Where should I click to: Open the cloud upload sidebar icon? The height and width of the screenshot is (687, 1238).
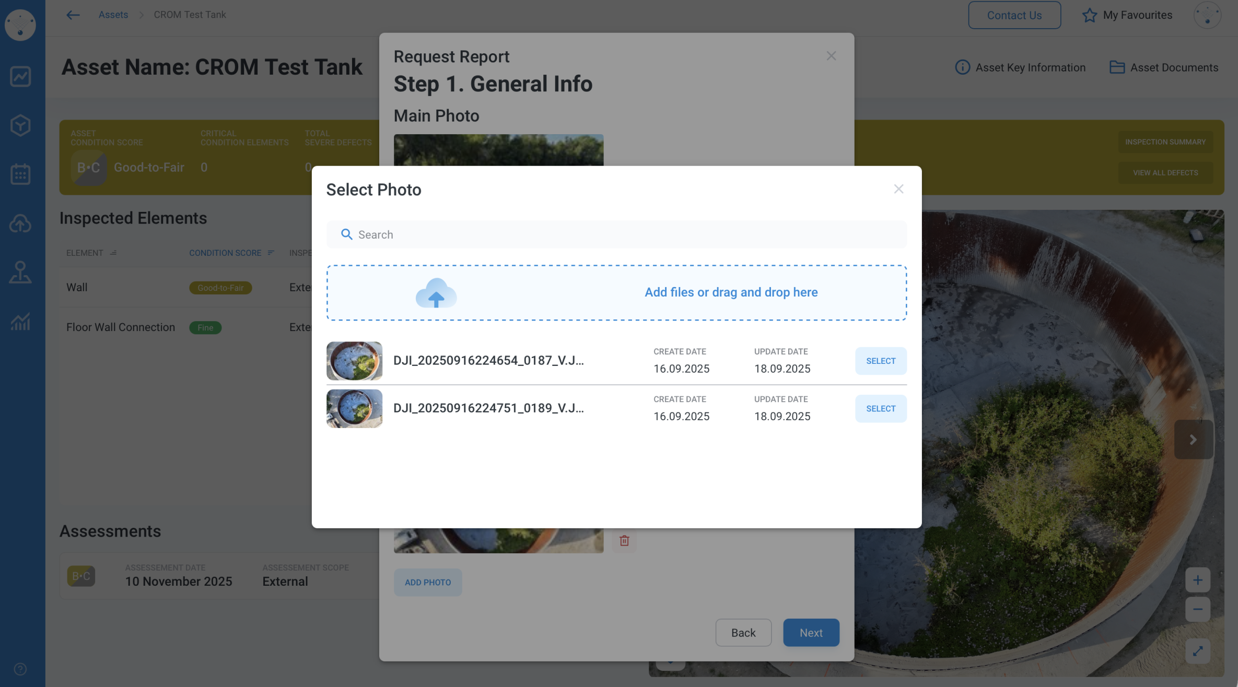coord(20,223)
